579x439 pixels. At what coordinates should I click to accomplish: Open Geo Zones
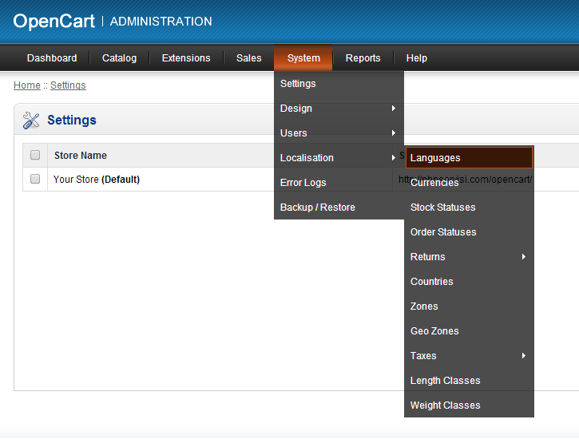click(469, 331)
